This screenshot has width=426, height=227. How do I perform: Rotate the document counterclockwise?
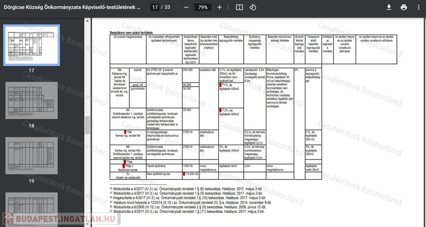pyautogui.click(x=253, y=7)
